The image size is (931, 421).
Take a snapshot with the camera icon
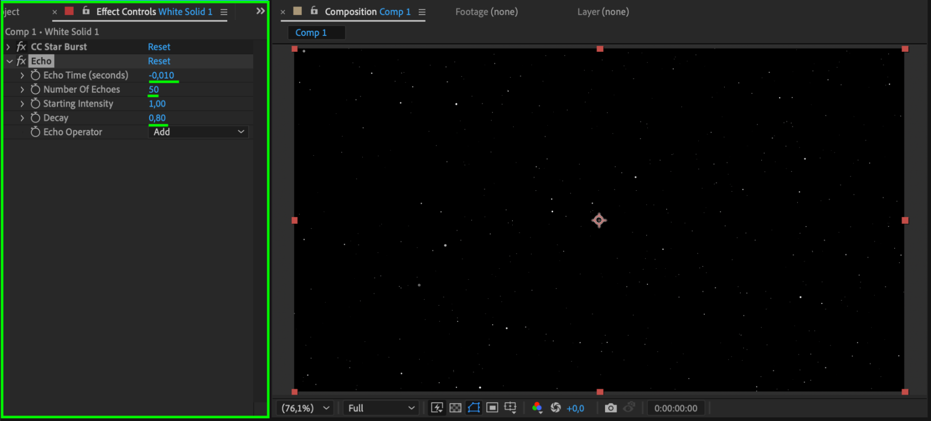click(610, 408)
